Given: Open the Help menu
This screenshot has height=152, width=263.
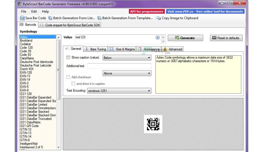Looking at the screenshot, I should click(45, 11).
